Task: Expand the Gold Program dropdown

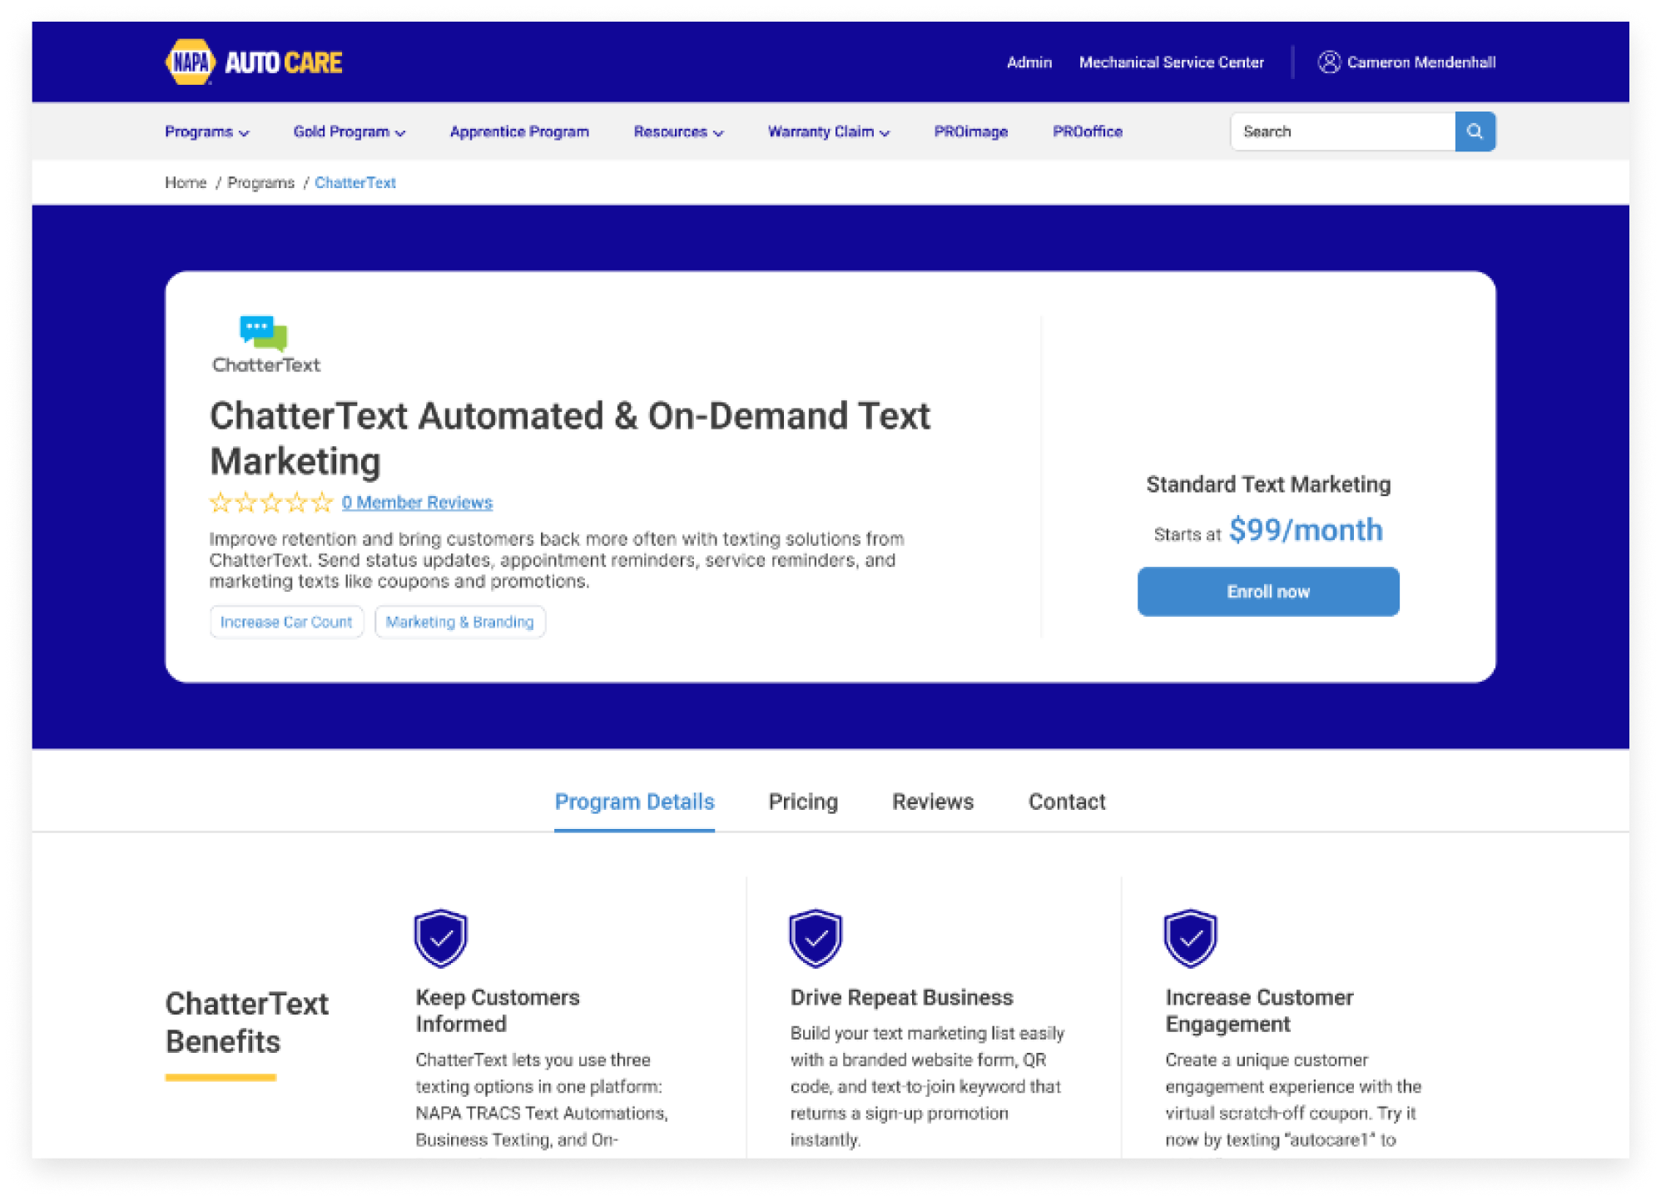Action: [350, 132]
